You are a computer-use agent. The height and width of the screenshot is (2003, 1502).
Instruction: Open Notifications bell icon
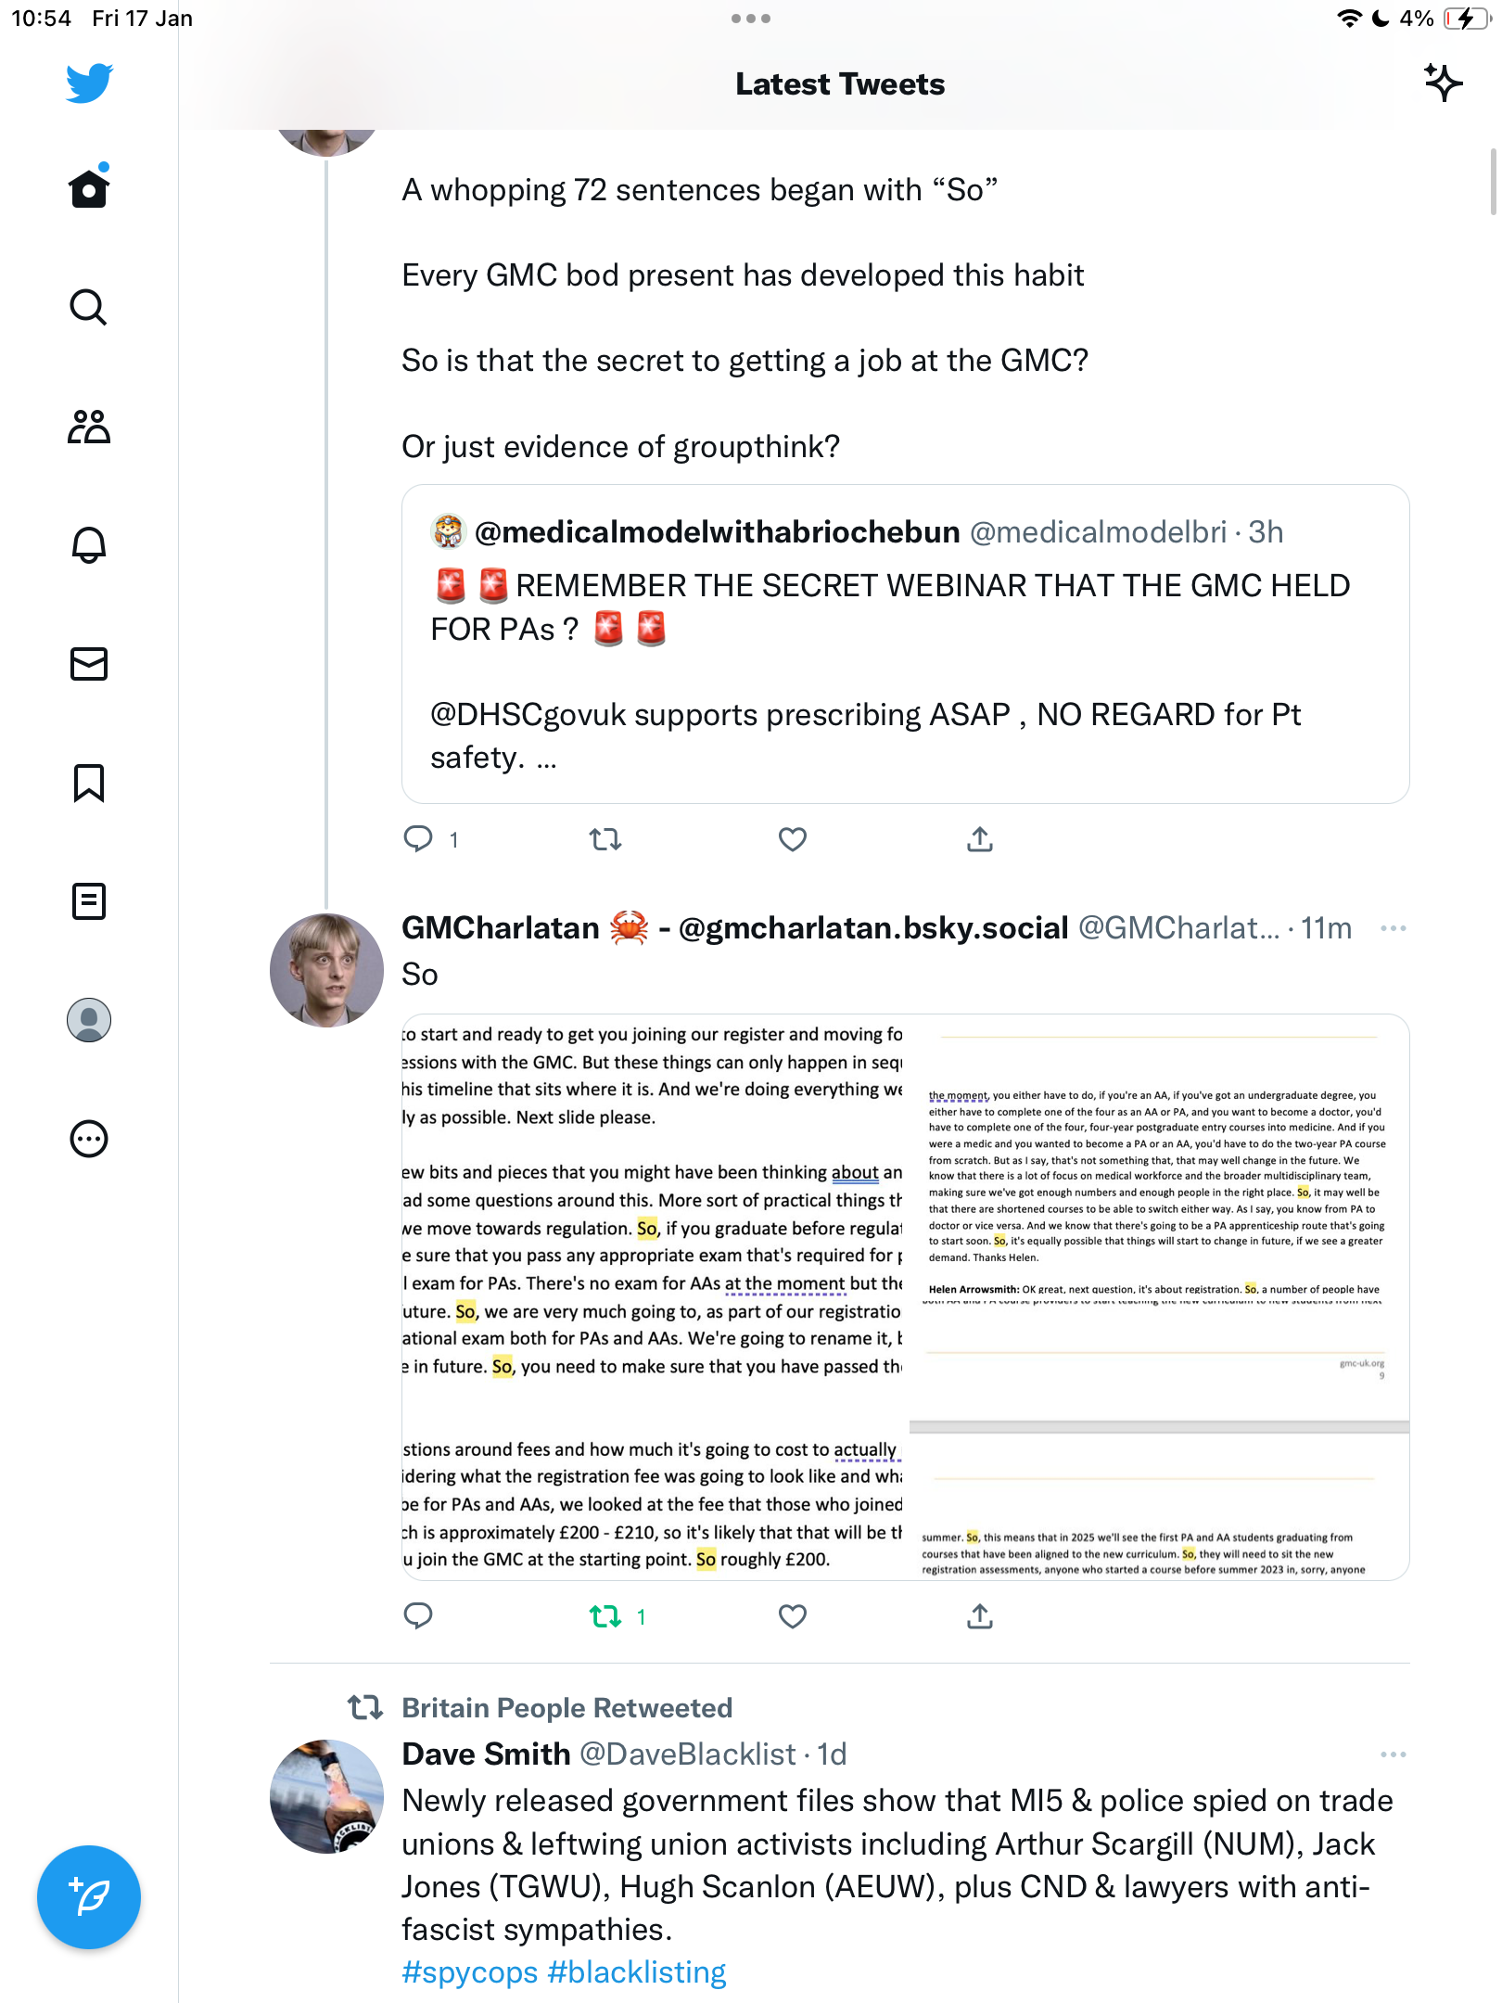coord(89,545)
